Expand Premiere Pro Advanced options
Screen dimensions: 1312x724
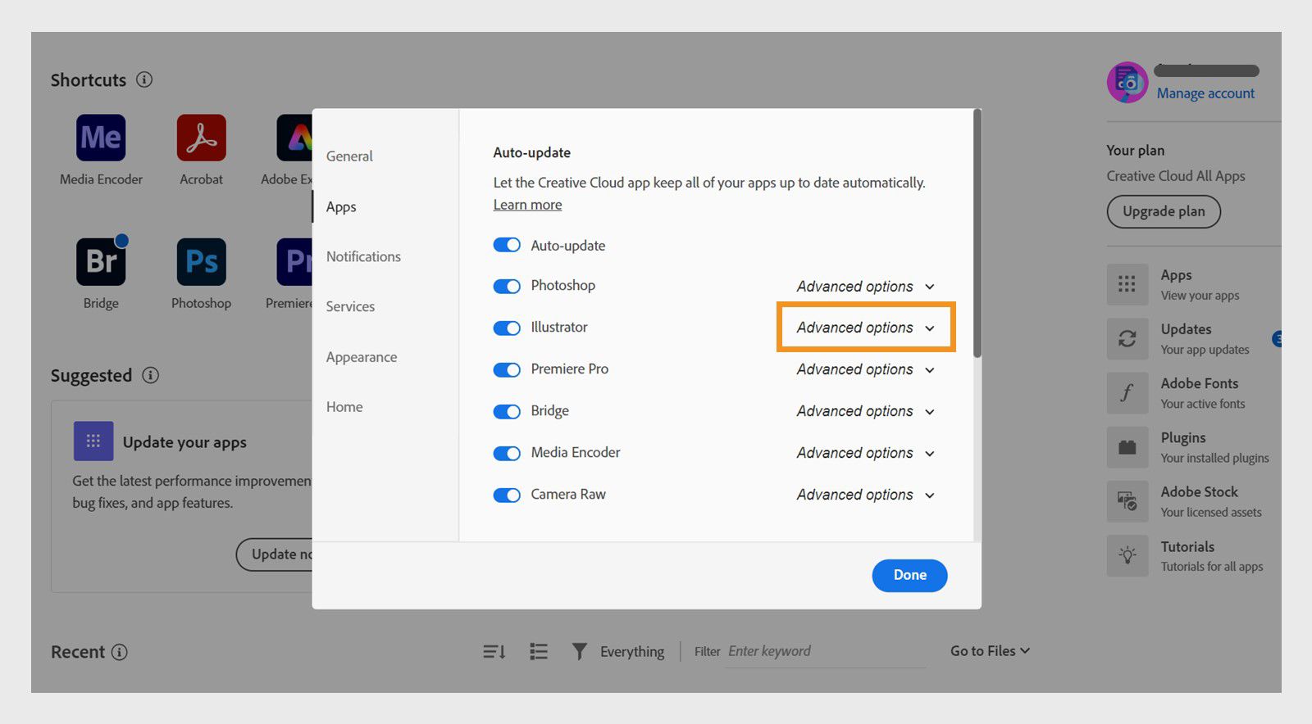[865, 369]
